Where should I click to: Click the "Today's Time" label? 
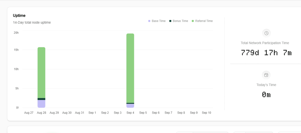click(266, 85)
